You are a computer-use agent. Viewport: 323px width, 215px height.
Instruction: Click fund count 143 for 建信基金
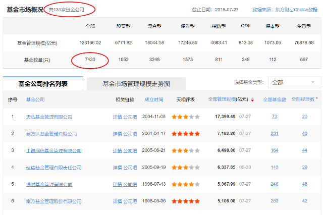point(275,167)
